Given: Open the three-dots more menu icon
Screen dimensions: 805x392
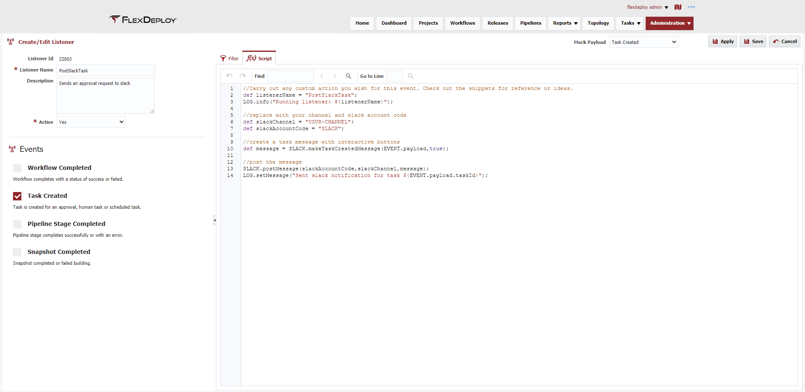Looking at the screenshot, I should [691, 7].
